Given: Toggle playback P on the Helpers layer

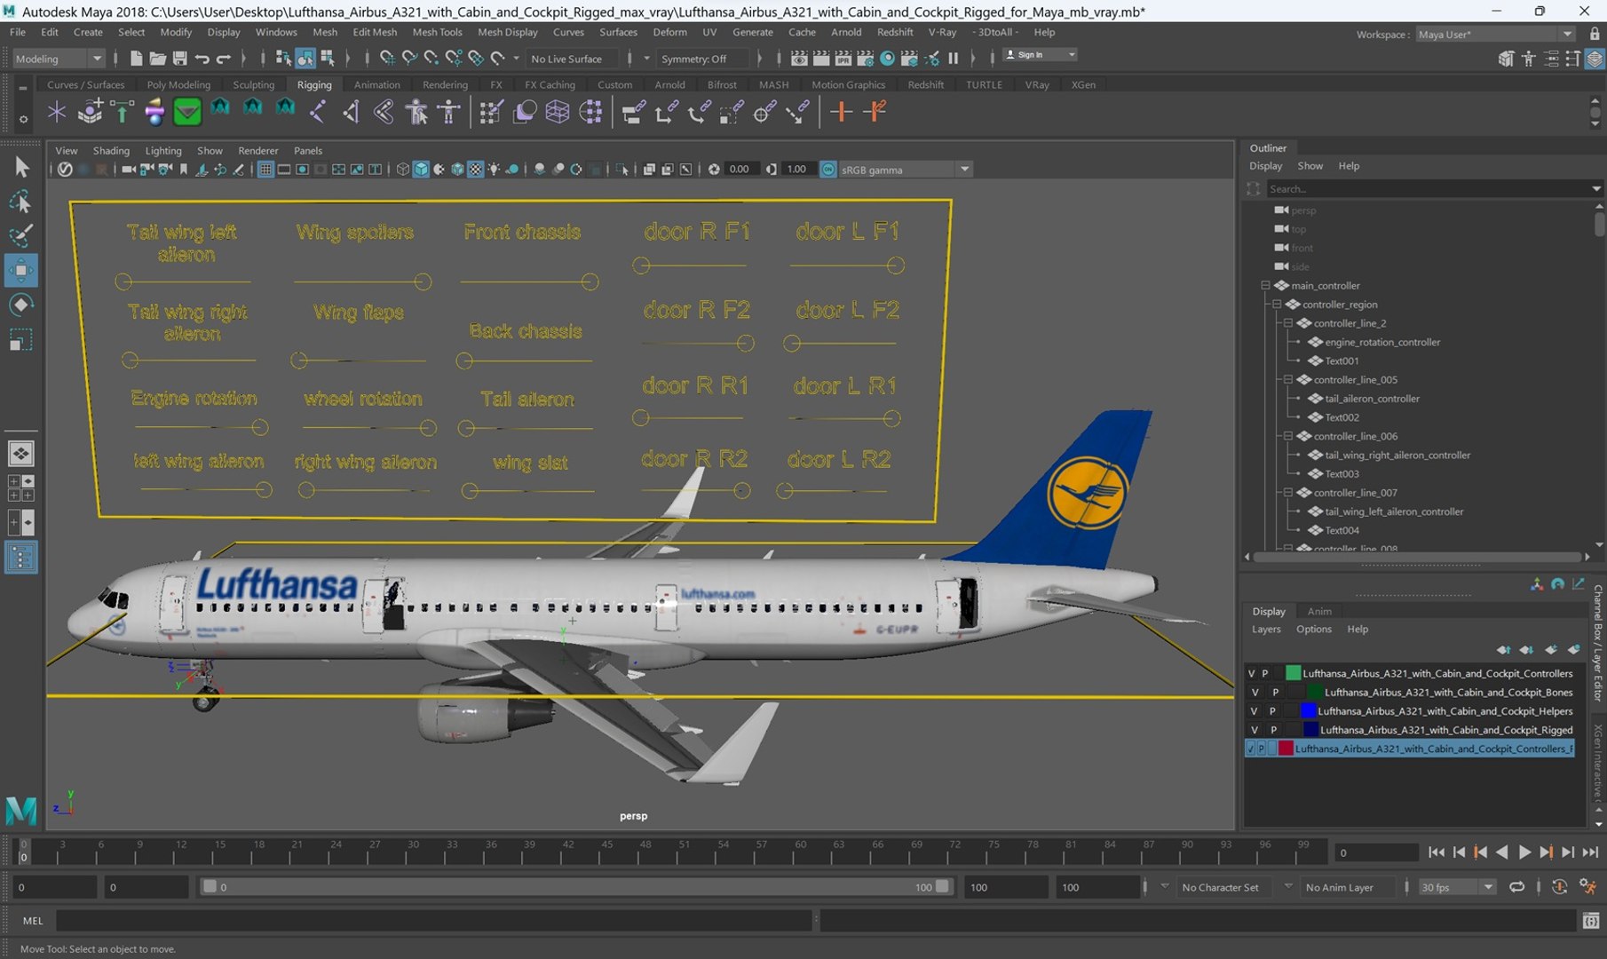Looking at the screenshot, I should pyautogui.click(x=1272, y=710).
